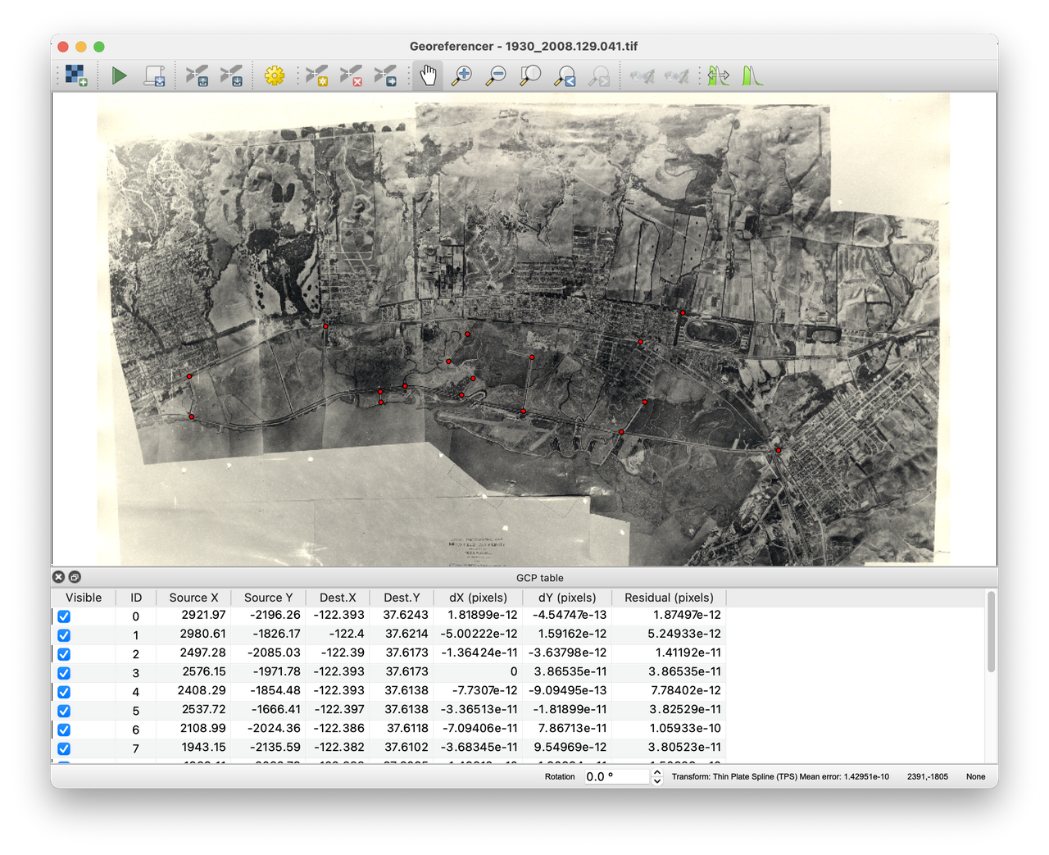Screen dimensions: 1049x855
Task: Float the GCP table panel
Action: coord(75,577)
